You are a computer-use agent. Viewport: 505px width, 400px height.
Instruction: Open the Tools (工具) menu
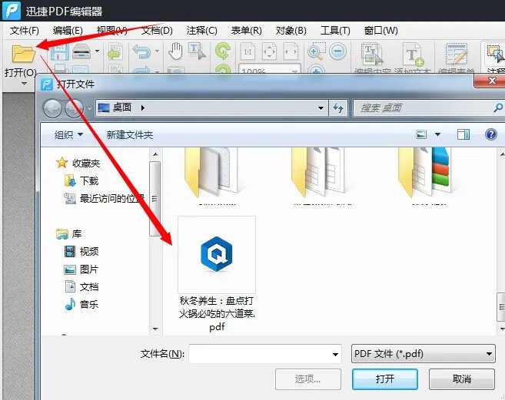(335, 31)
